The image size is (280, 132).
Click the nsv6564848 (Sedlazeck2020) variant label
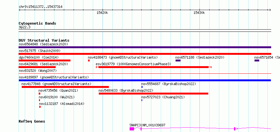point(43,44)
